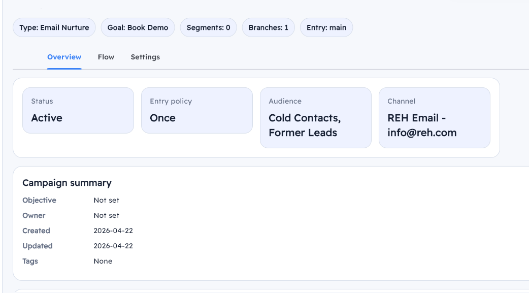The image size is (529, 293).
Task: Click the Owner label in summary
Action: click(34, 215)
